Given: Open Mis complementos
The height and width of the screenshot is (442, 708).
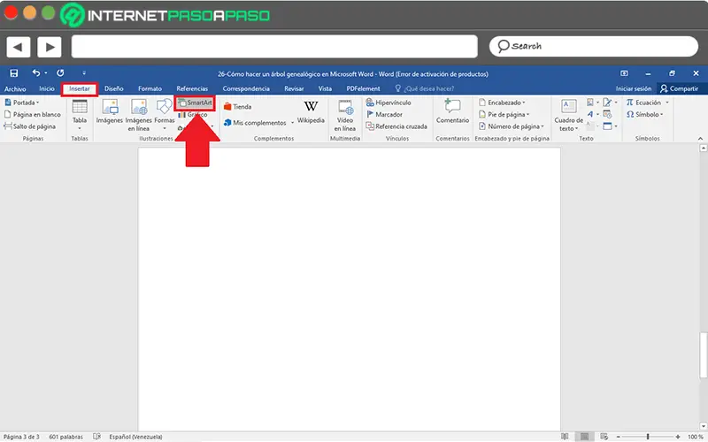Looking at the screenshot, I should 255,123.
